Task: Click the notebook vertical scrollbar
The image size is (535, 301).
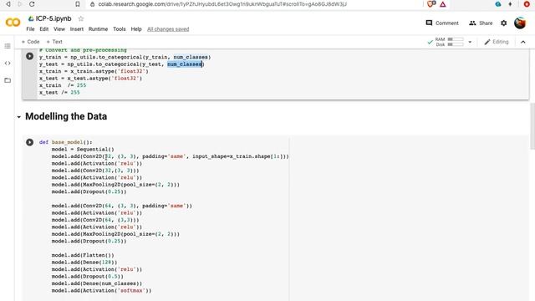Action: click(x=532, y=126)
